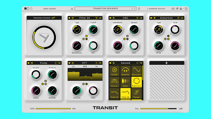Viewport: 211px width, 119px height.
Task: Click the OTT Mid band meter
Action: click(x=86, y=78)
